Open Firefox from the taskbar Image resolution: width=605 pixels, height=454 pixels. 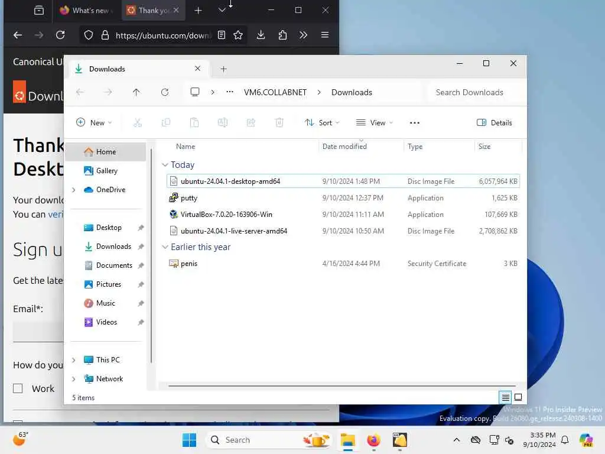(373, 440)
